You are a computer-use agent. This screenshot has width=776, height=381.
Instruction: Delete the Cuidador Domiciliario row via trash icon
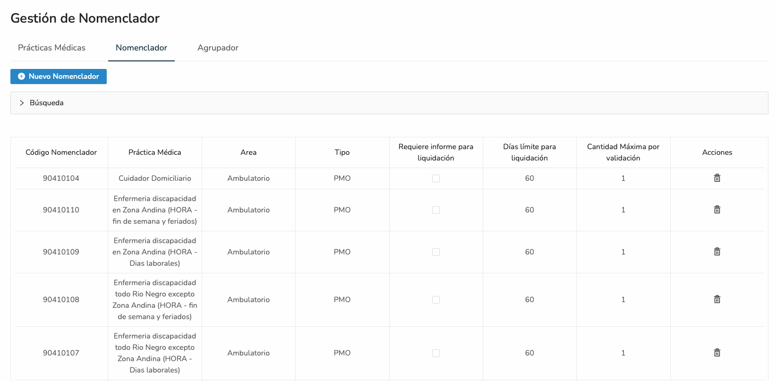click(717, 178)
